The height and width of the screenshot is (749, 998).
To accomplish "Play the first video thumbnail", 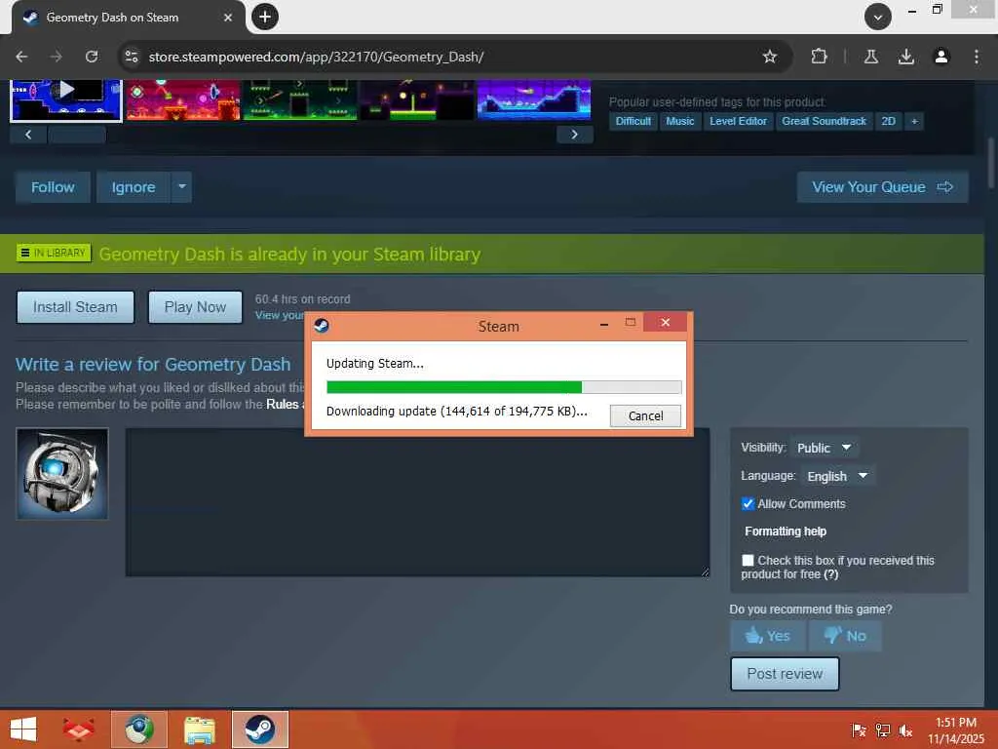I will click(66, 99).
